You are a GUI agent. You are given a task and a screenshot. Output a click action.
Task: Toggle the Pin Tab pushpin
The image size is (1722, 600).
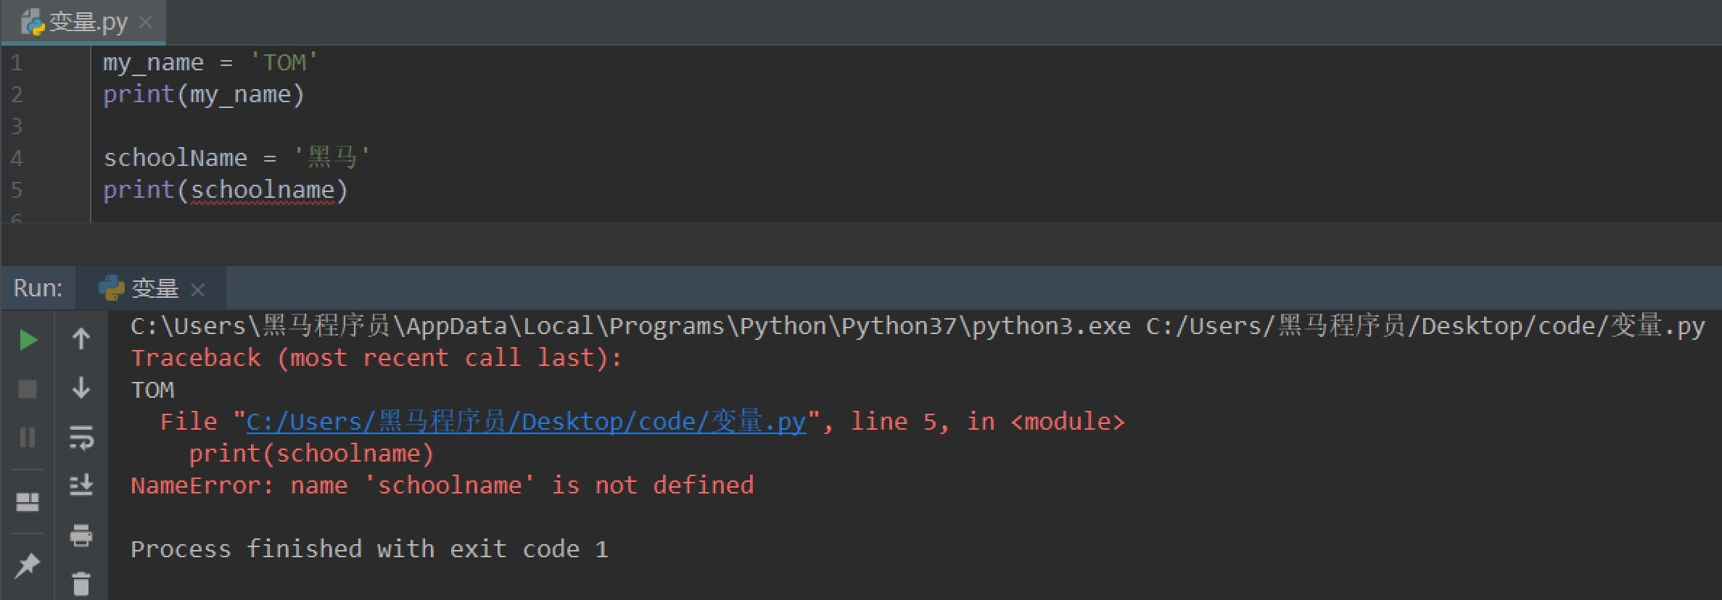click(28, 564)
